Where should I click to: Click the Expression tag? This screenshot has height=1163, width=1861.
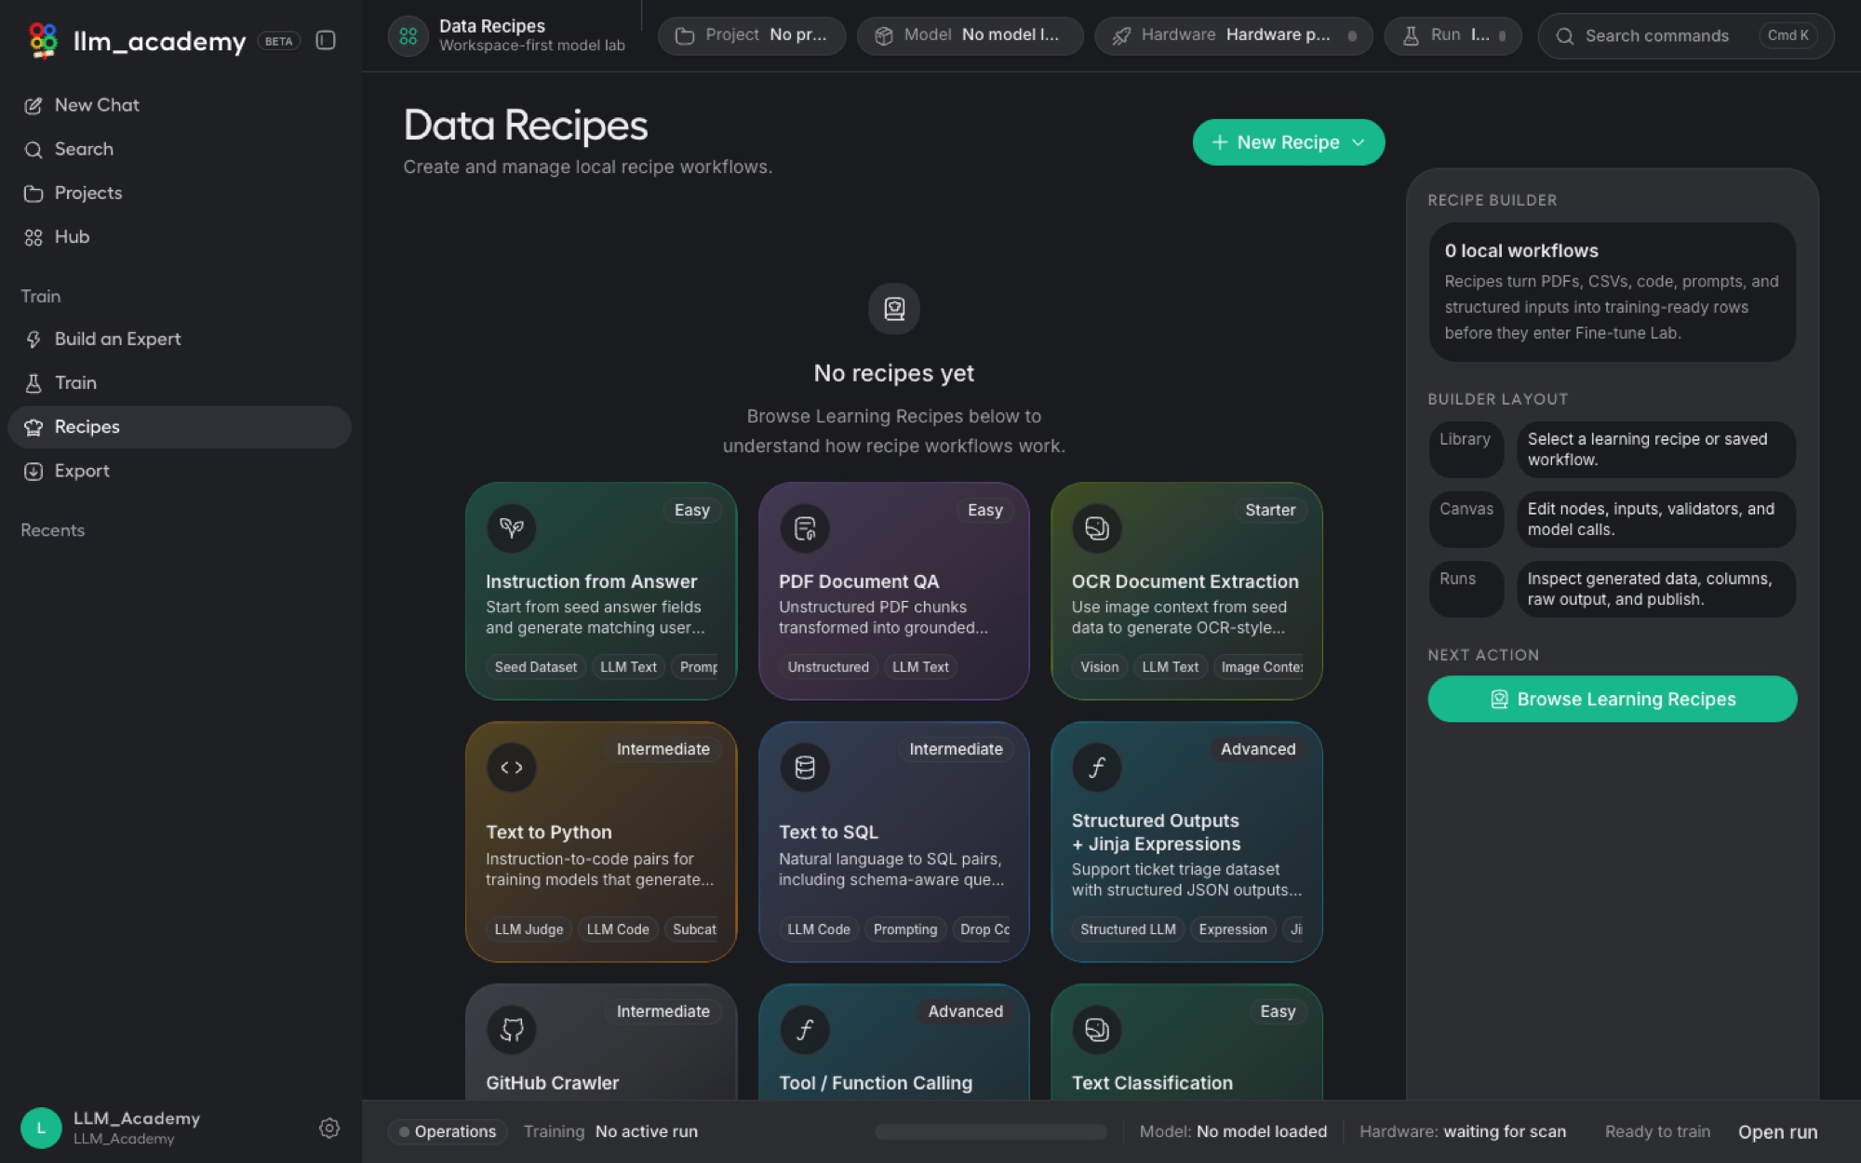tap(1233, 929)
